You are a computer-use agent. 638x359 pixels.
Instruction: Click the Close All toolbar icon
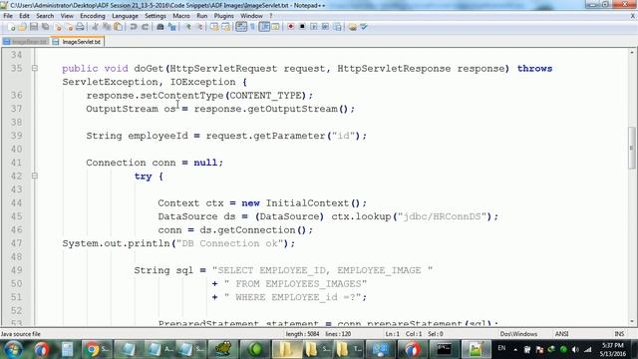[69, 27]
